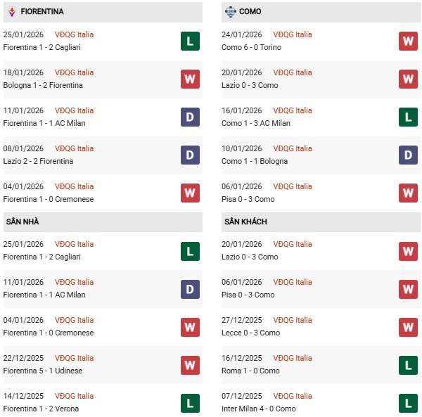The height and width of the screenshot is (417, 422).
Task: Click D badge for Como 1 - 1 Bologna
Action: (x=408, y=155)
